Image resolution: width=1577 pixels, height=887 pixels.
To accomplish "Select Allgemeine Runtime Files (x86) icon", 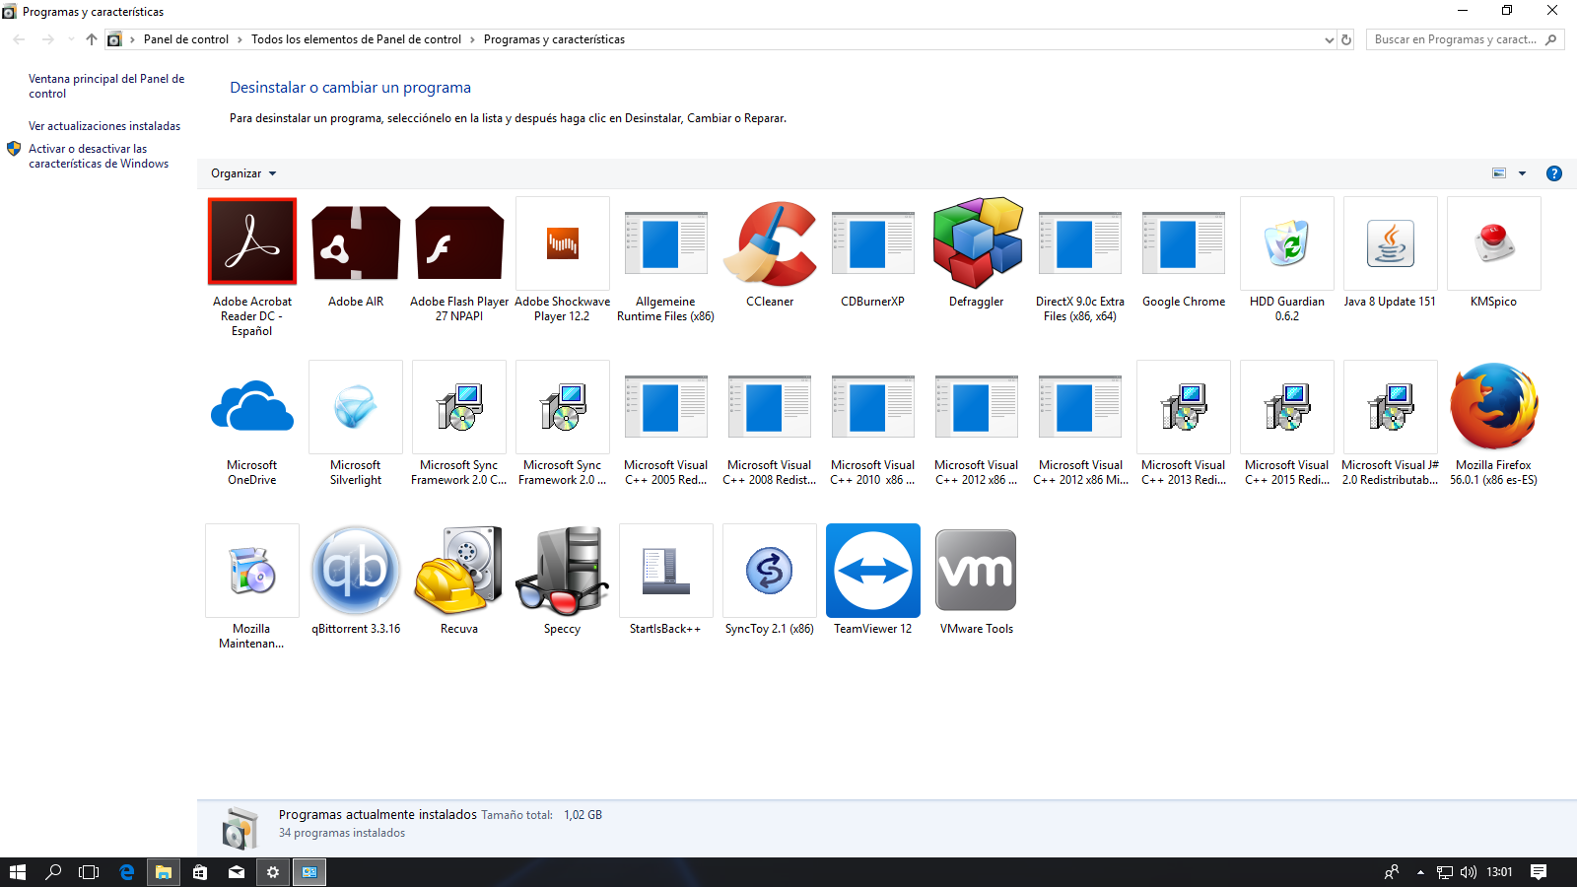I will click(666, 243).
